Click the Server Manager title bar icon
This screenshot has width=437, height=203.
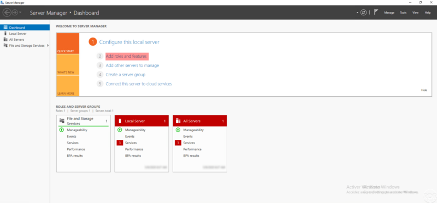(x=3, y=2)
